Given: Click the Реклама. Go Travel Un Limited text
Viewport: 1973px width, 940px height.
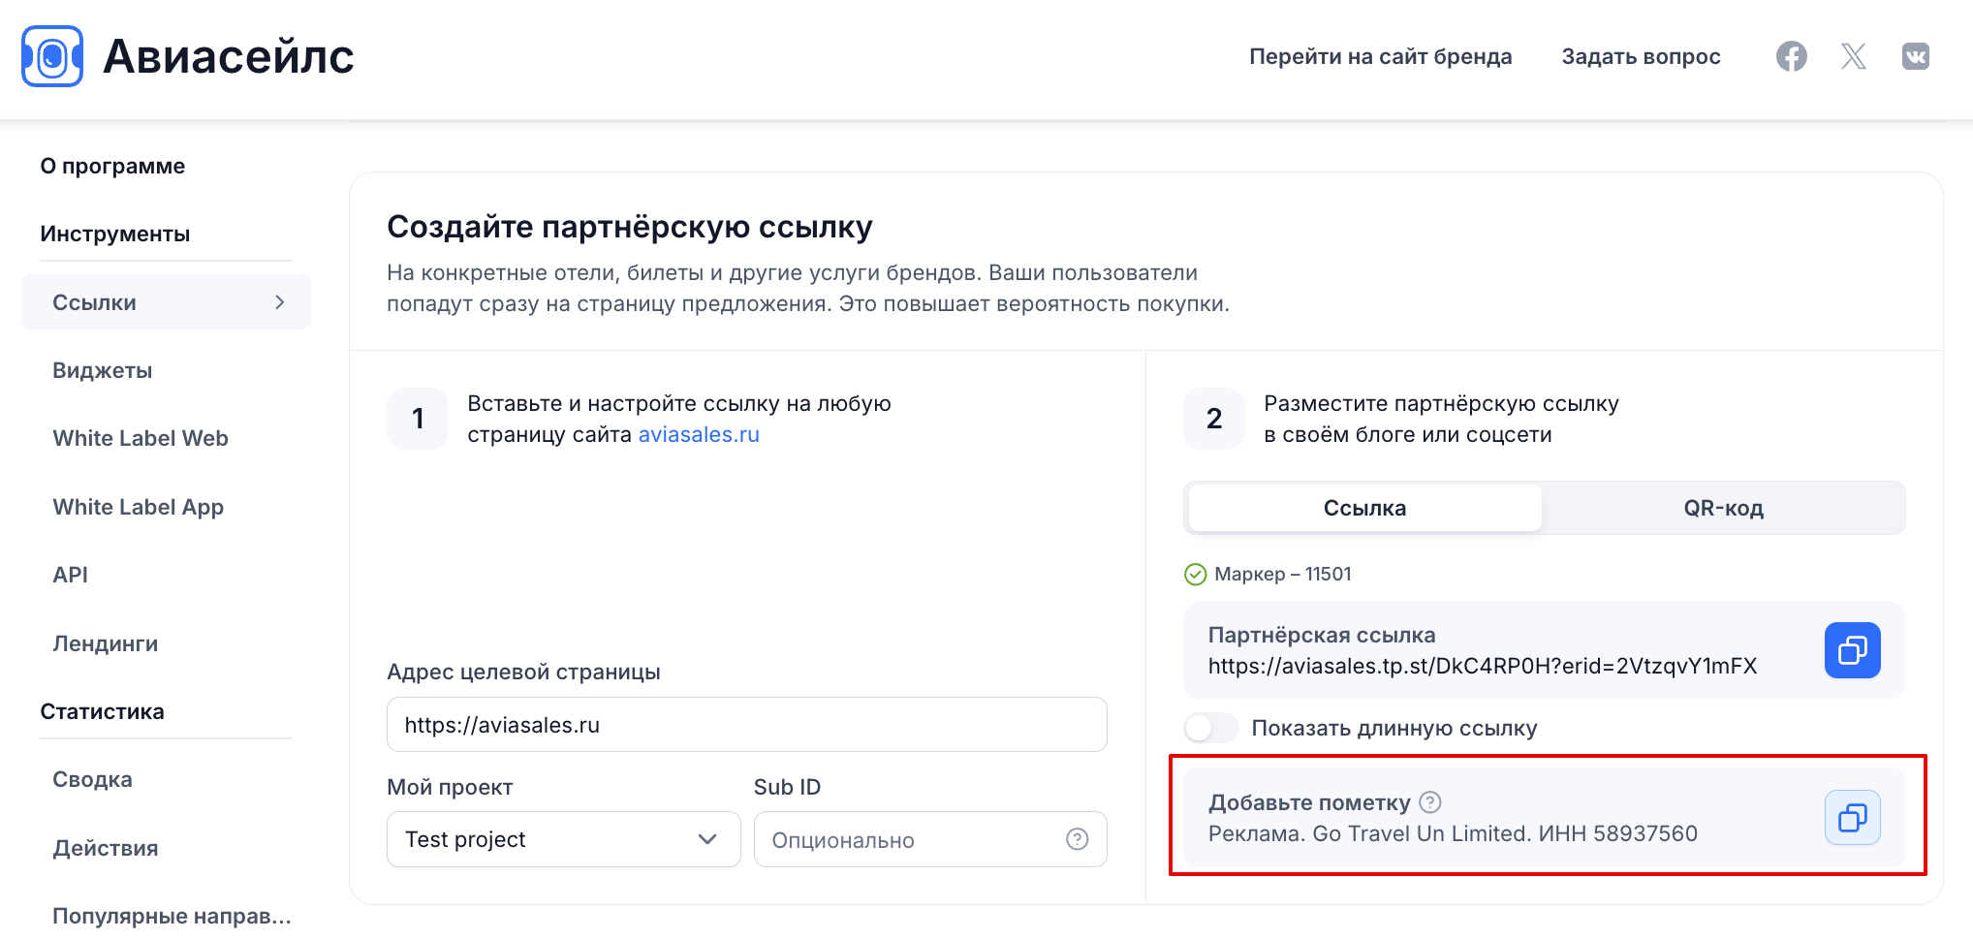Looking at the screenshot, I should 1453,833.
